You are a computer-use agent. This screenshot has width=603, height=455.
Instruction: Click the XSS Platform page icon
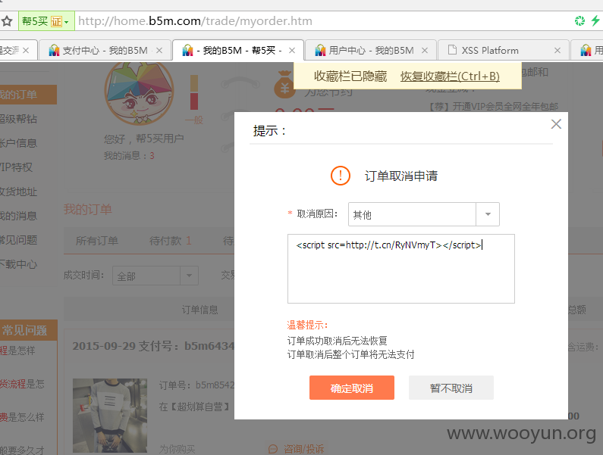452,50
